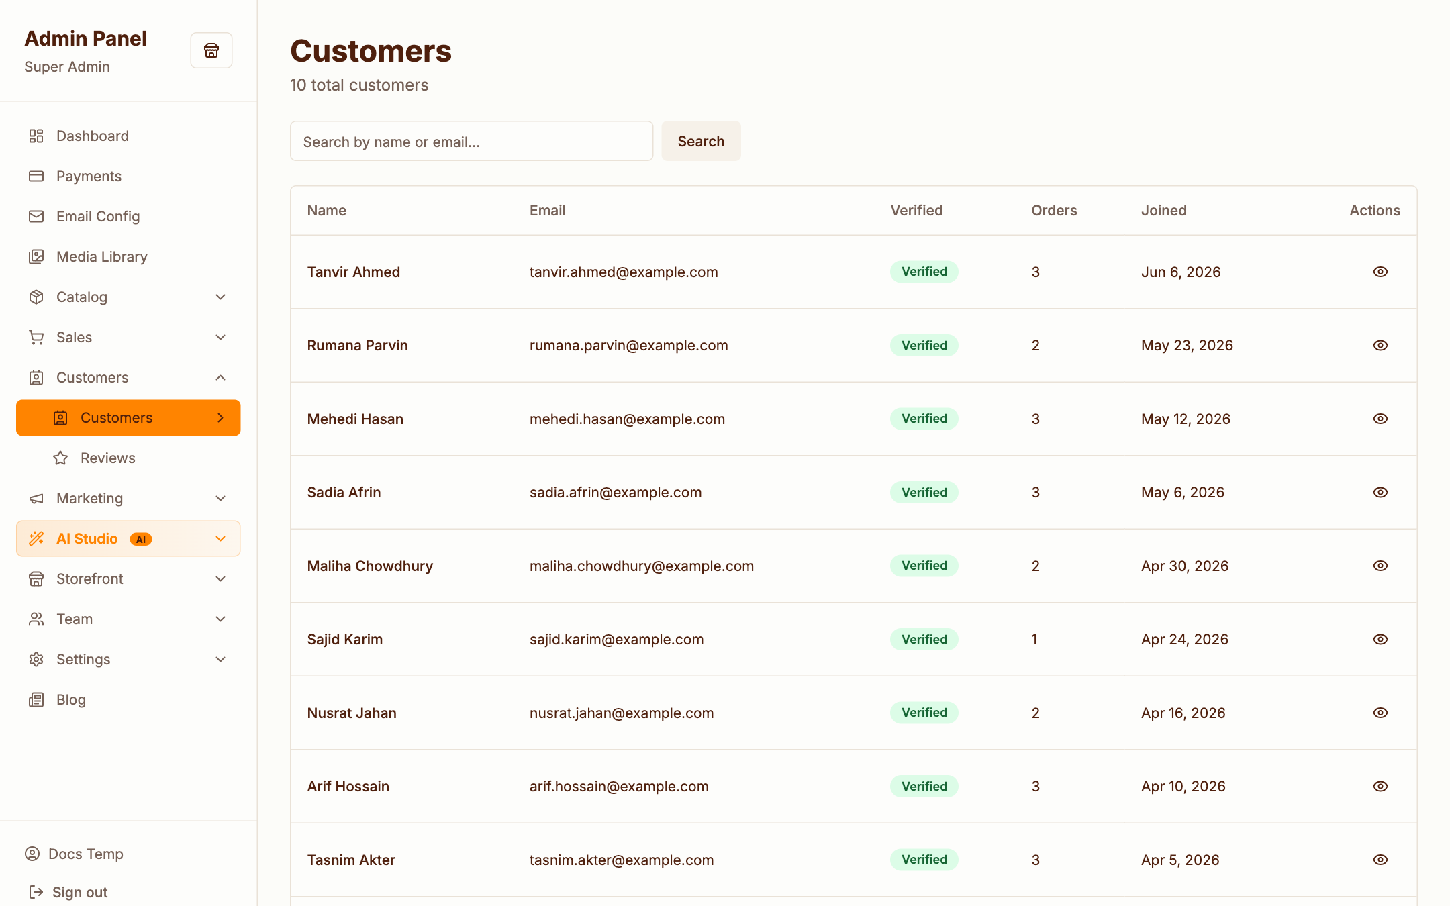Viewport: 1450px width, 906px height.
Task: Click the Blog newspaper icon
Action: coord(36,700)
